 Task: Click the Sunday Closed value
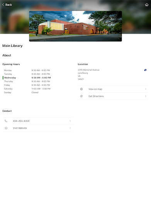click(35, 92)
